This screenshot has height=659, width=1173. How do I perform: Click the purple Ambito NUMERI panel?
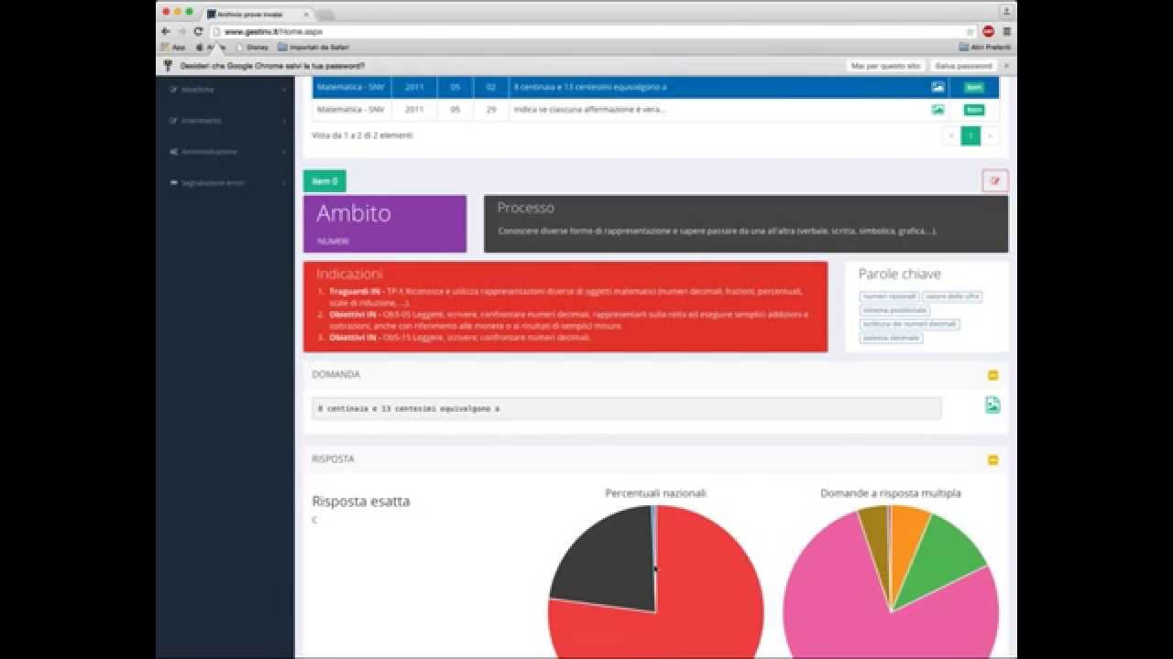pyautogui.click(x=385, y=223)
